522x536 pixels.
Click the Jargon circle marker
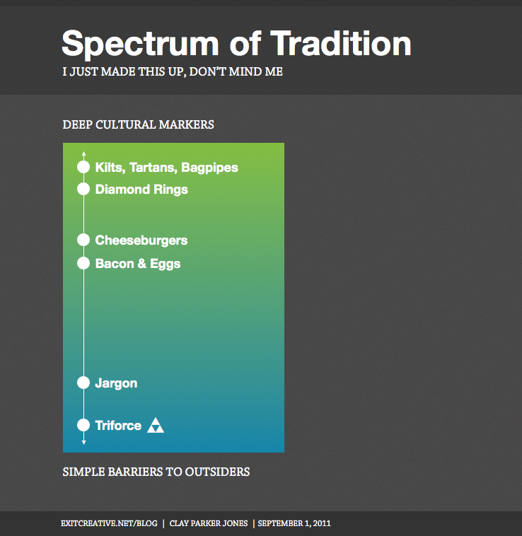(x=83, y=383)
